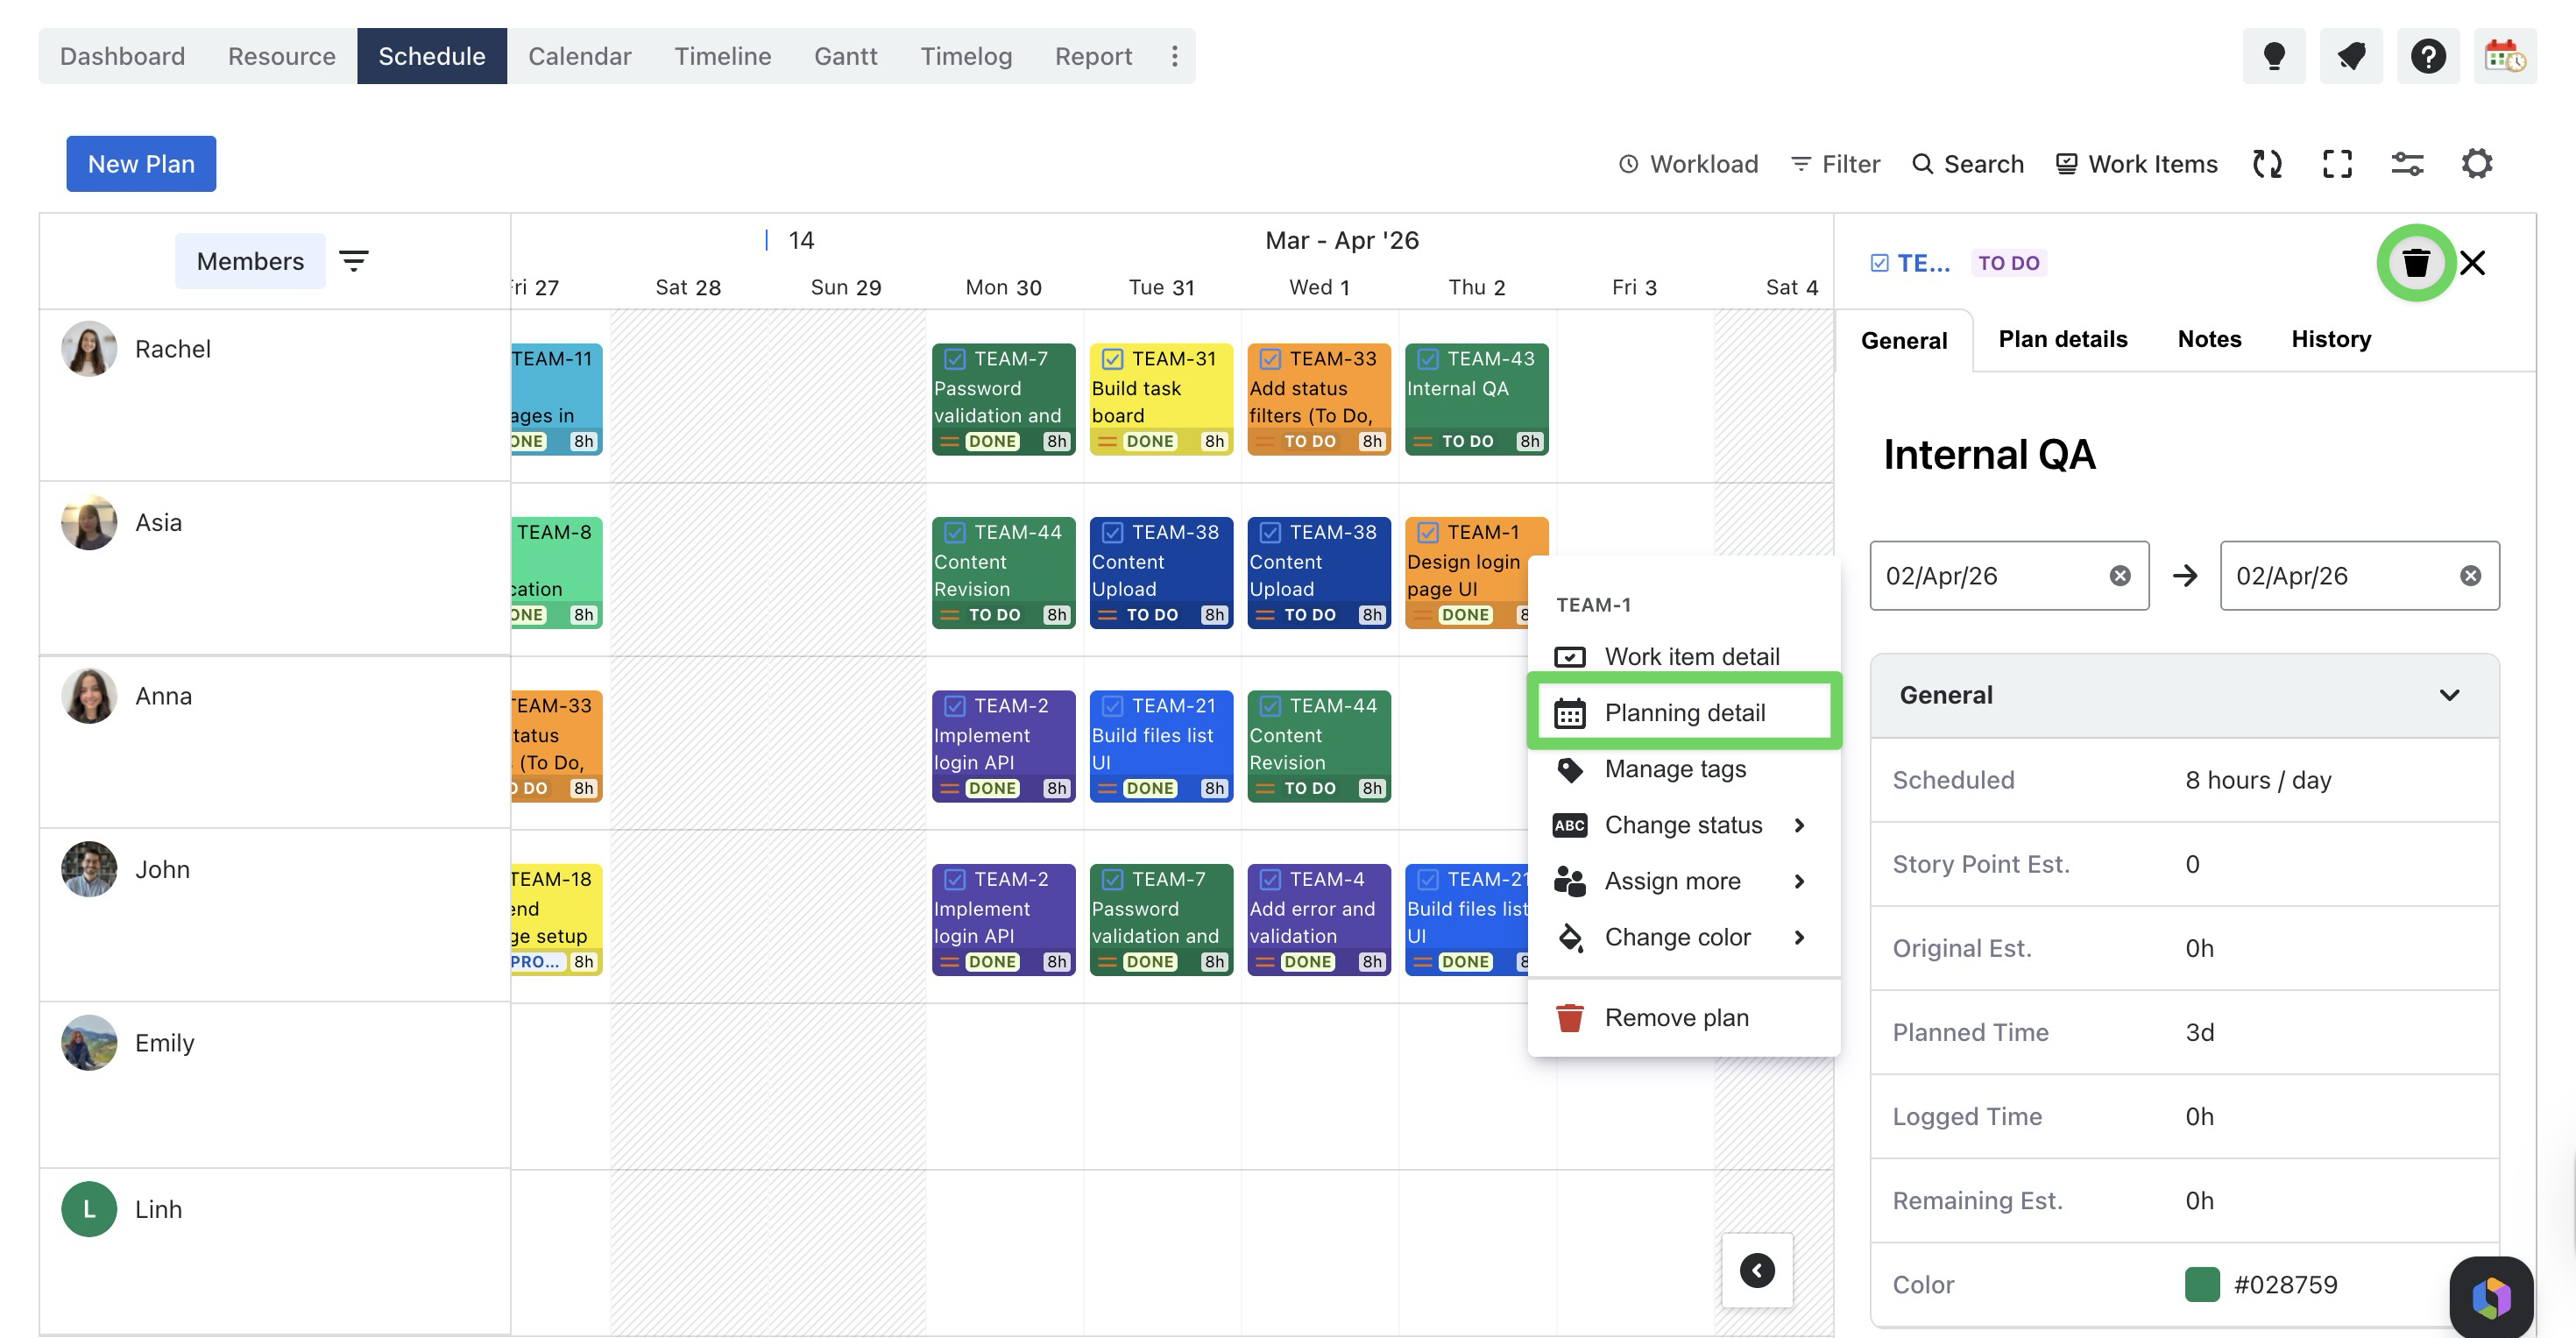Click the checkbox on Asia's TEAM-44 card
Image resolution: width=2576 pixels, height=1338 pixels.
(x=954, y=533)
